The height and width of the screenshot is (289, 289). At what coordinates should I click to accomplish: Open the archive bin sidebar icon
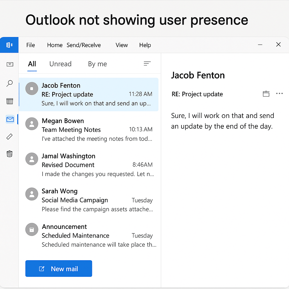click(x=10, y=101)
